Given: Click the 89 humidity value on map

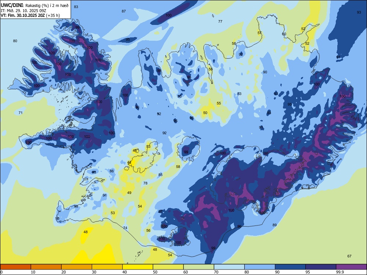Looking at the screenshot, I should 275,225.
